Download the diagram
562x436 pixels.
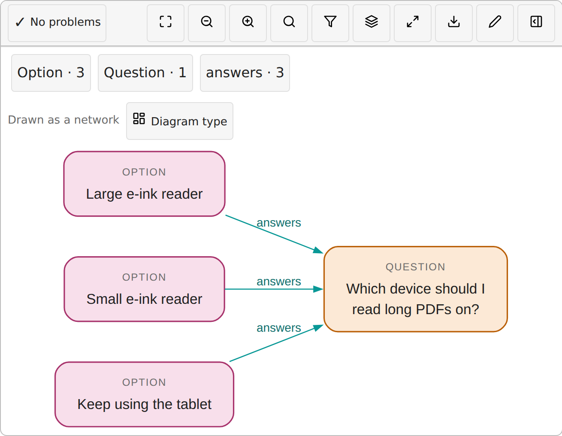(454, 23)
